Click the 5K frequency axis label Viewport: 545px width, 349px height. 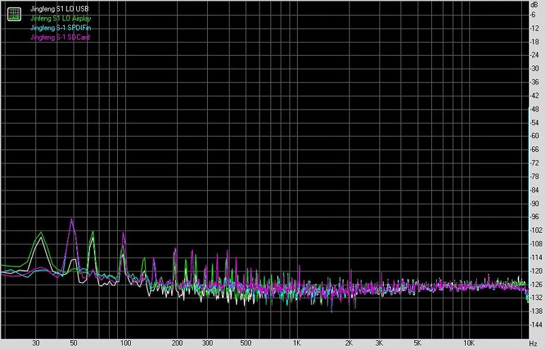point(418,343)
